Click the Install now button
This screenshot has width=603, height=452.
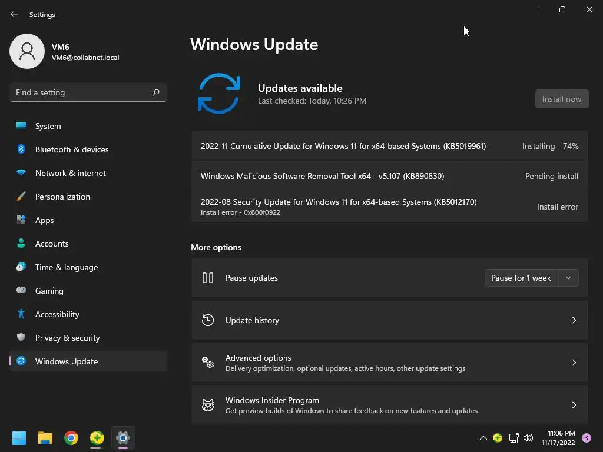pos(561,99)
